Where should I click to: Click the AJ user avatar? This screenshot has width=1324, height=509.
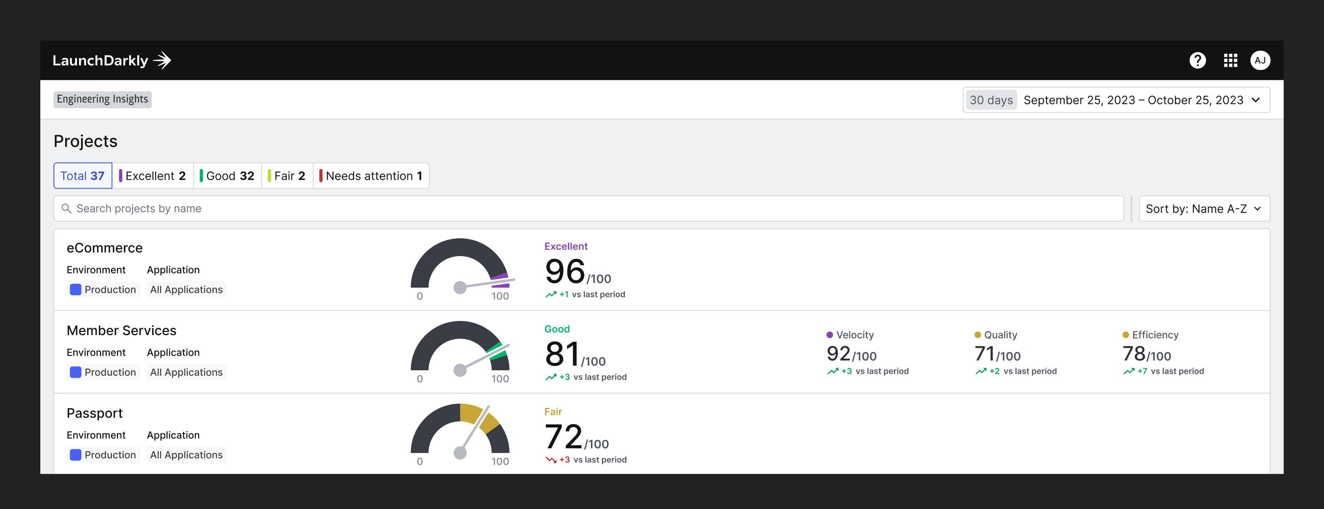1260,61
